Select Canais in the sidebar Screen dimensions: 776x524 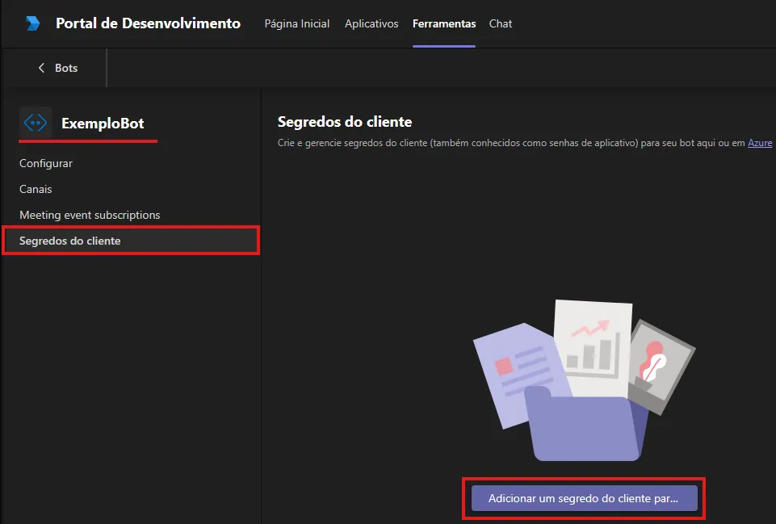36,189
